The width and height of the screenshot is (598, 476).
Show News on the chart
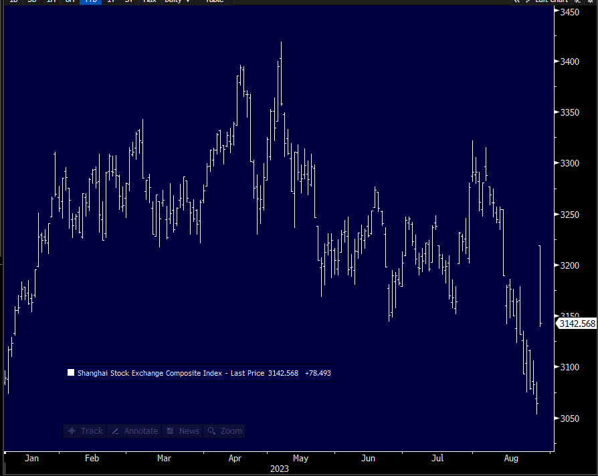click(183, 431)
